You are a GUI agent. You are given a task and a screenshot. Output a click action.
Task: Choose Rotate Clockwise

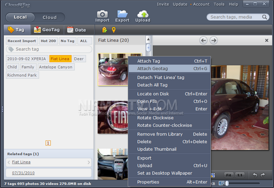click(169, 118)
